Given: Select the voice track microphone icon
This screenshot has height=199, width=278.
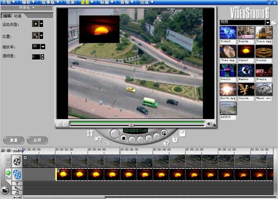Looking at the screenshot, I should pos(17,188).
